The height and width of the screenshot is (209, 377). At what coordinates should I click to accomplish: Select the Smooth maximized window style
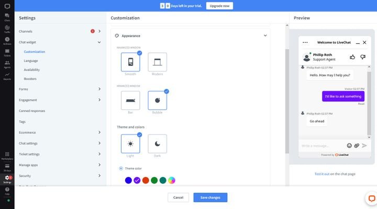point(130,62)
